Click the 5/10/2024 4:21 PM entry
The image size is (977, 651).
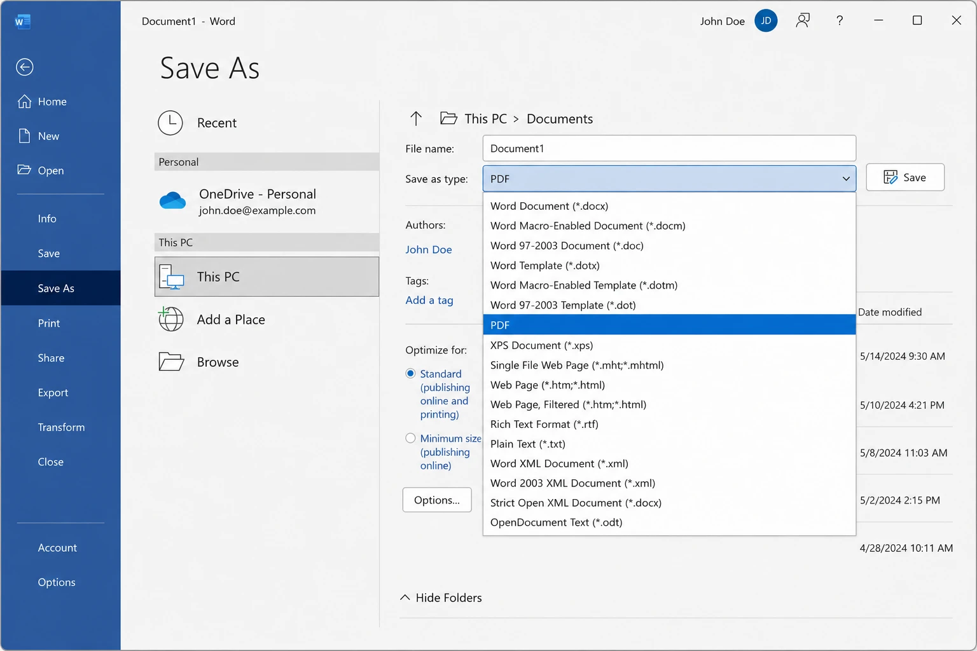(x=902, y=405)
